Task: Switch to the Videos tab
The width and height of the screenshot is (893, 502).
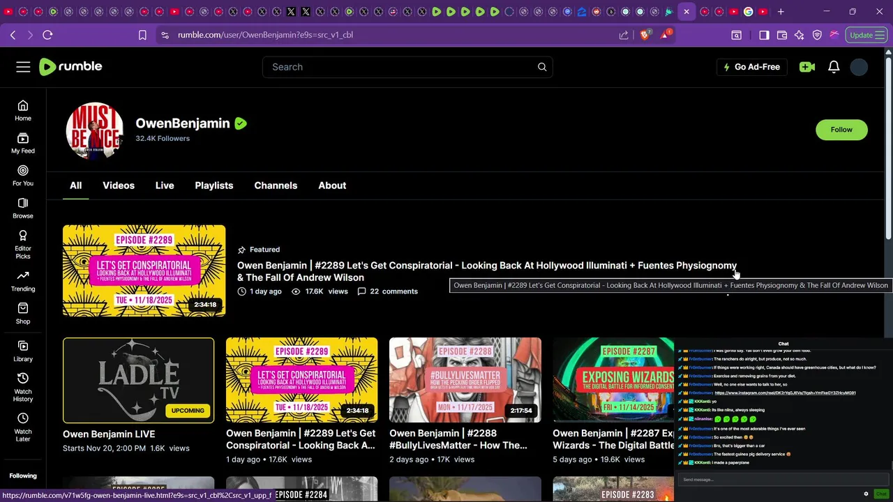Action: coord(119,185)
